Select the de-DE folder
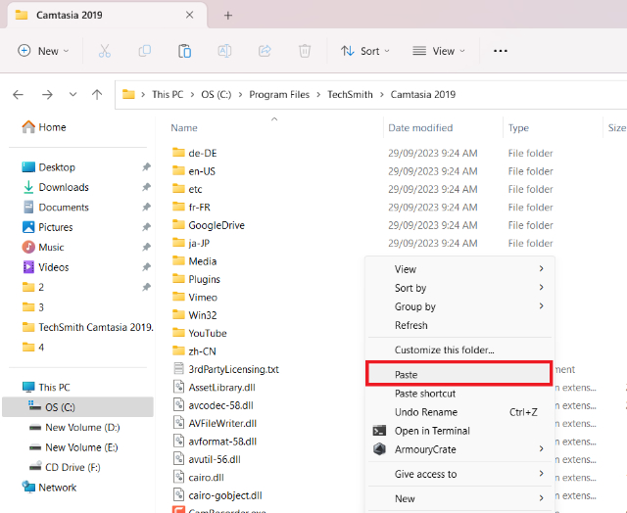The width and height of the screenshot is (627, 513). tap(195, 153)
